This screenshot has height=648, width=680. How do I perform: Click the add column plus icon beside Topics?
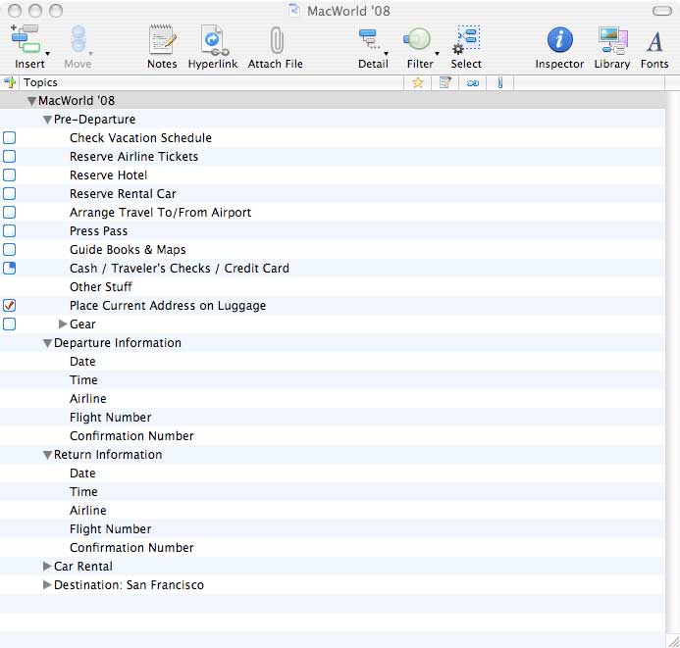10,82
